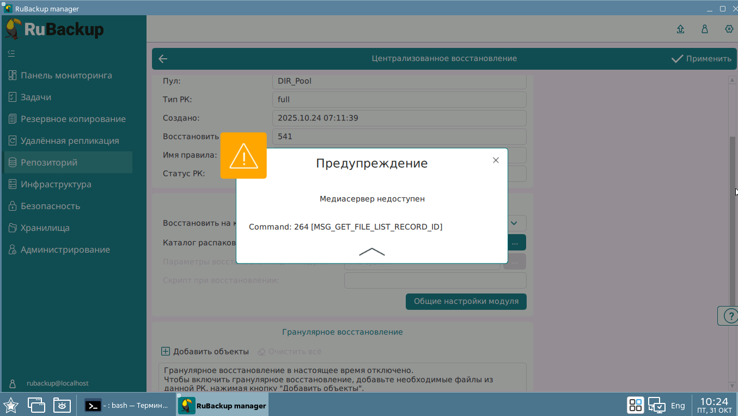Click Добавить объекты to add files

[205, 352]
